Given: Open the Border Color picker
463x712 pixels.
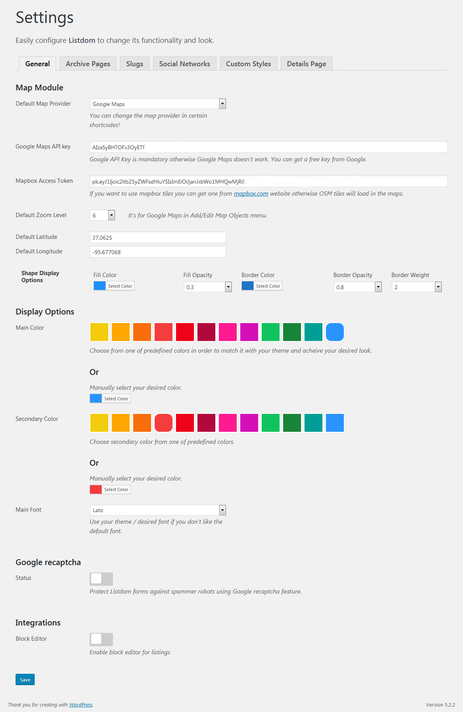Looking at the screenshot, I should [x=262, y=286].
